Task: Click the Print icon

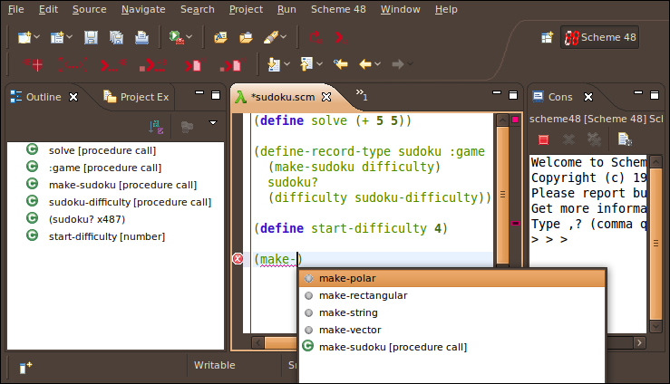Action: point(141,37)
